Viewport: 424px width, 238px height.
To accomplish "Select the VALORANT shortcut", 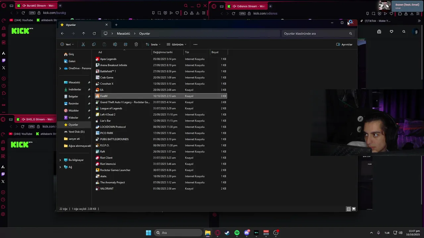I will [x=161, y=188].
